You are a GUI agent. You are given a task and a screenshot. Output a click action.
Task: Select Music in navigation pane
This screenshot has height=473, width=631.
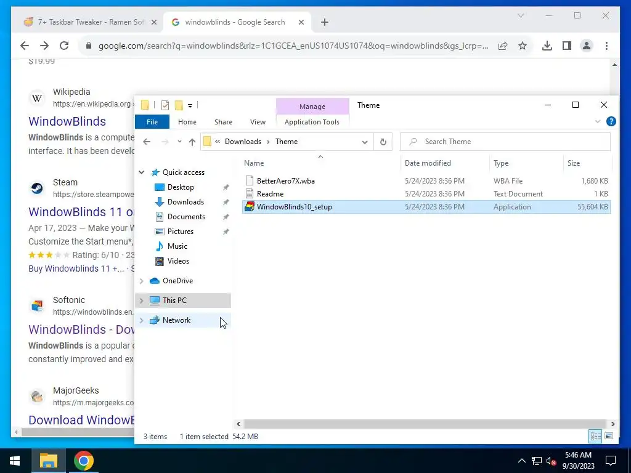[x=177, y=246]
